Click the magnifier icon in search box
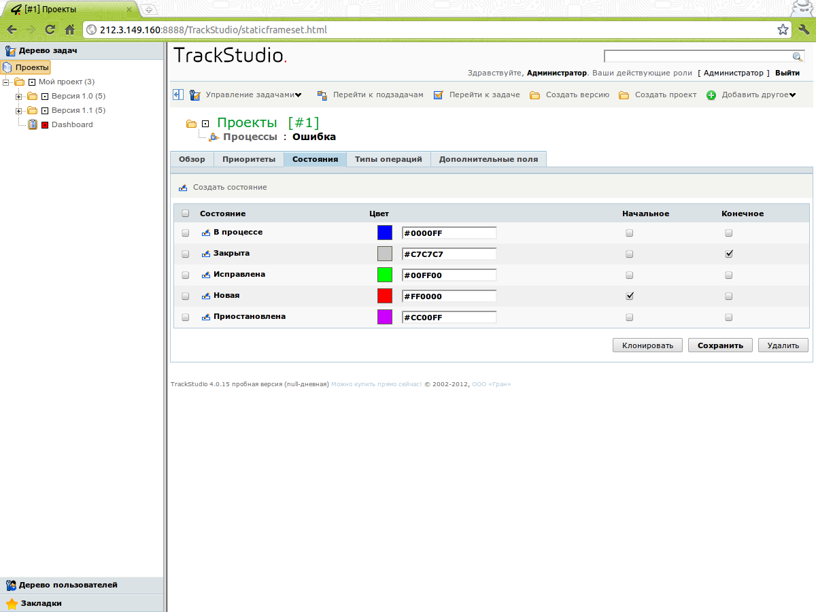 (x=798, y=56)
